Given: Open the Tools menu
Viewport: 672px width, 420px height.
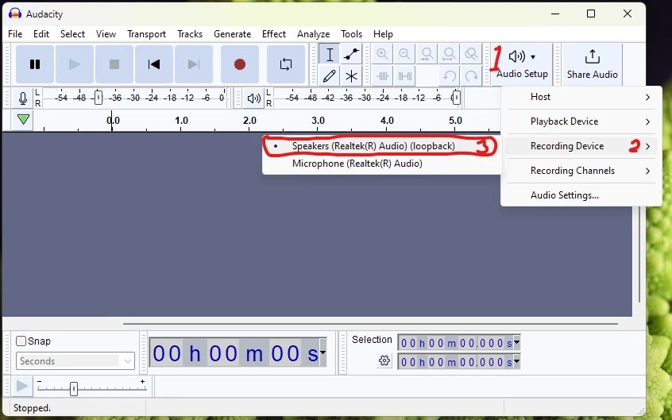Looking at the screenshot, I should 351,34.
